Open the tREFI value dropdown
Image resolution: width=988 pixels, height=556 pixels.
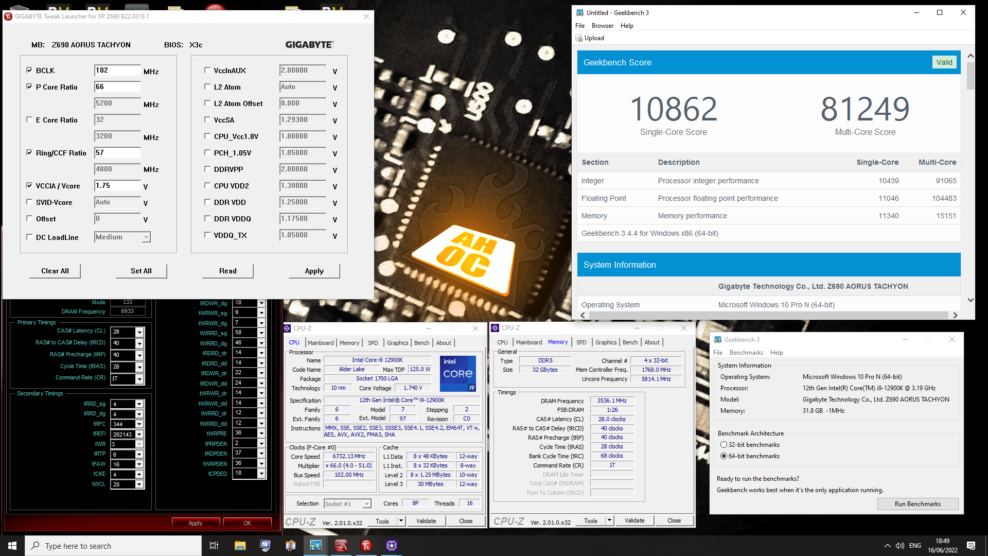[x=139, y=435]
